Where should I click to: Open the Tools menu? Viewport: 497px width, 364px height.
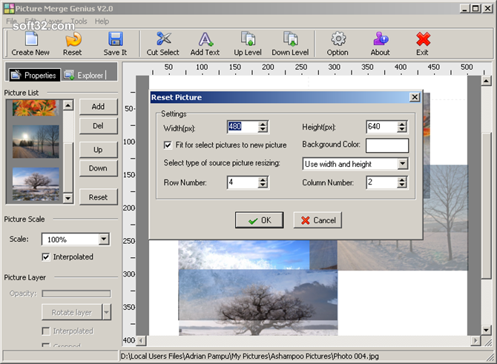tap(79, 21)
